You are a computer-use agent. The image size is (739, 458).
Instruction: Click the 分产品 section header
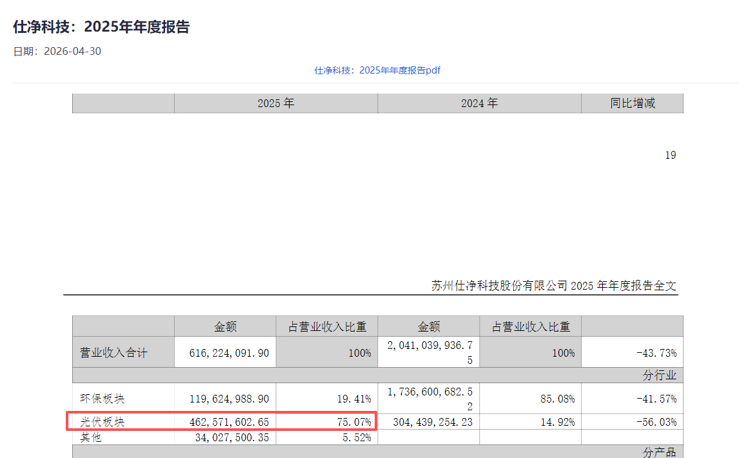point(659,452)
